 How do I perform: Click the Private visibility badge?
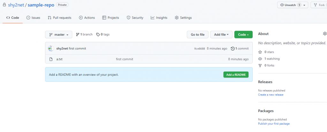[x=62, y=5]
